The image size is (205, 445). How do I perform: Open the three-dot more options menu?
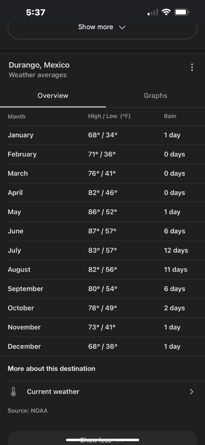point(192,67)
